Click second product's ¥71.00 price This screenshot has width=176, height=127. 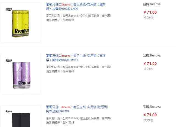point(150,64)
